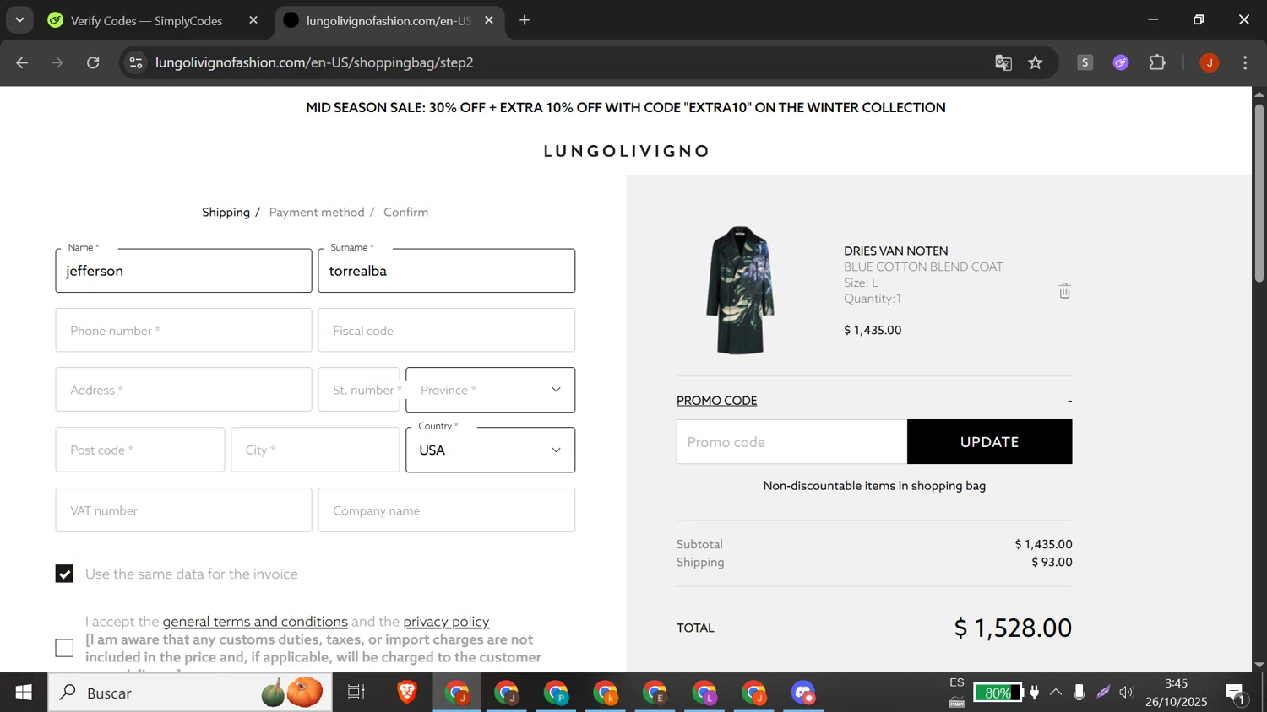Click the Name field containing jefferson

tap(183, 270)
